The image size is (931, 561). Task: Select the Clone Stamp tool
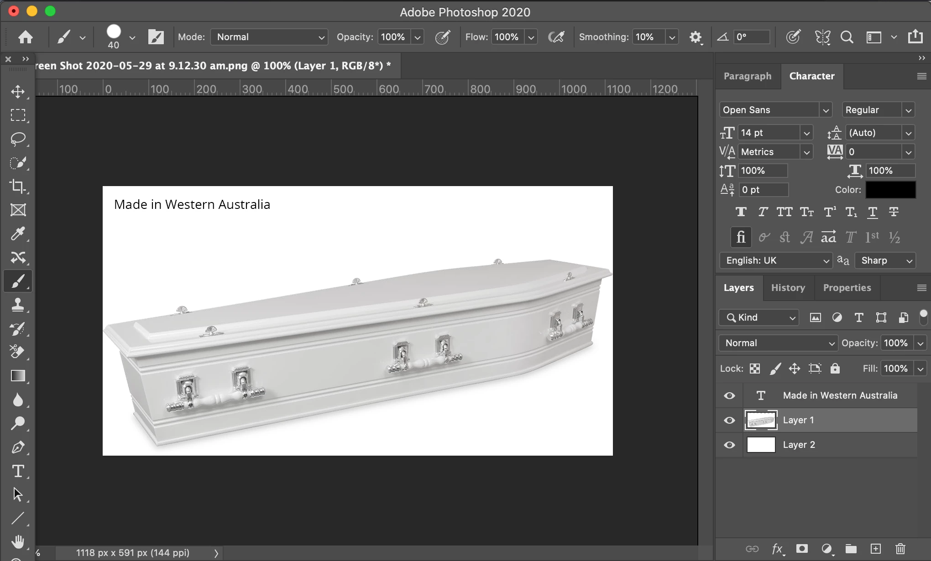pyautogui.click(x=18, y=305)
